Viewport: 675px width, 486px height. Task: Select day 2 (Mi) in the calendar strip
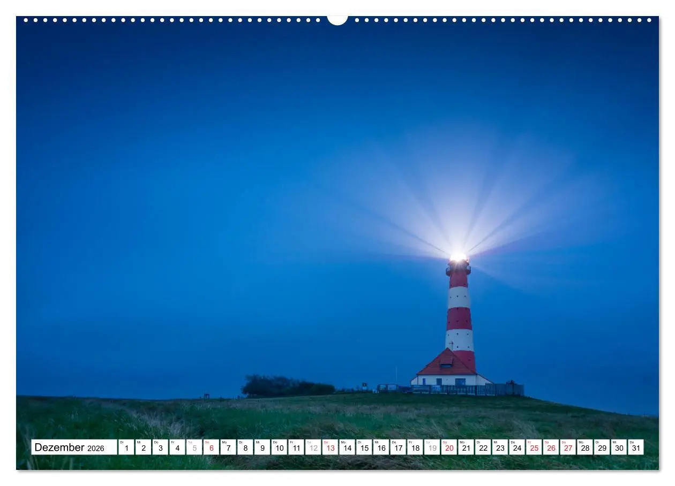(x=143, y=447)
